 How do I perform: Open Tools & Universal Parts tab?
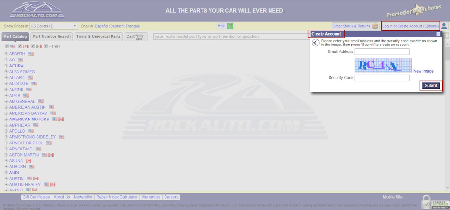point(98,37)
